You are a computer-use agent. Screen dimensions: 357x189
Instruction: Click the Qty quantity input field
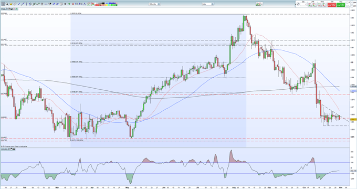click(303, 4)
